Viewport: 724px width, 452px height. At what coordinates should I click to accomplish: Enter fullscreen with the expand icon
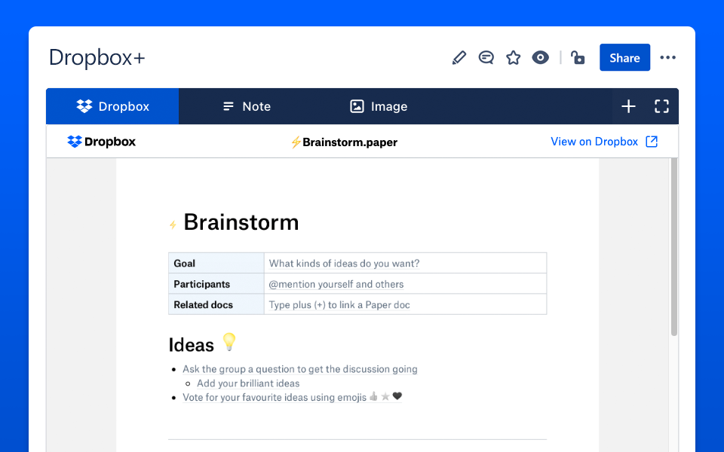(x=661, y=106)
